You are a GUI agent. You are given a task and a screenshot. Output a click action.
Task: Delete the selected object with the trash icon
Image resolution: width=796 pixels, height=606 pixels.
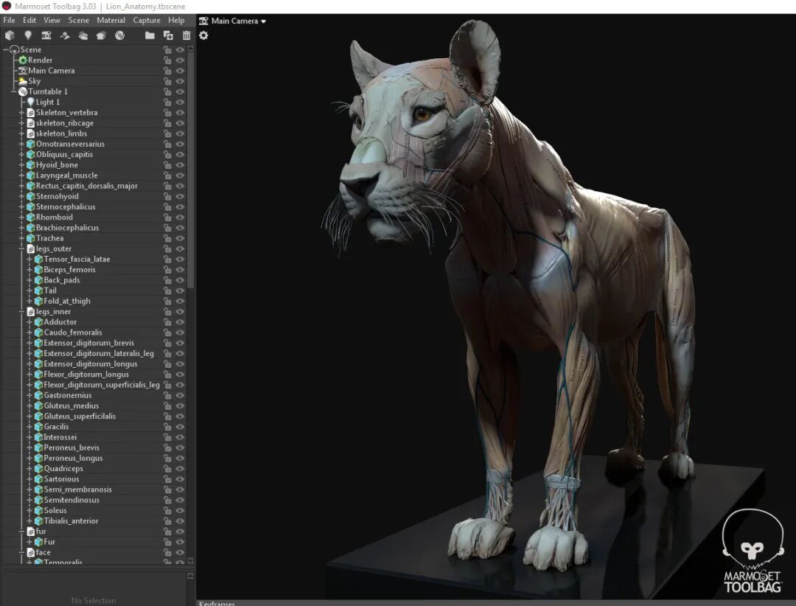(x=186, y=35)
